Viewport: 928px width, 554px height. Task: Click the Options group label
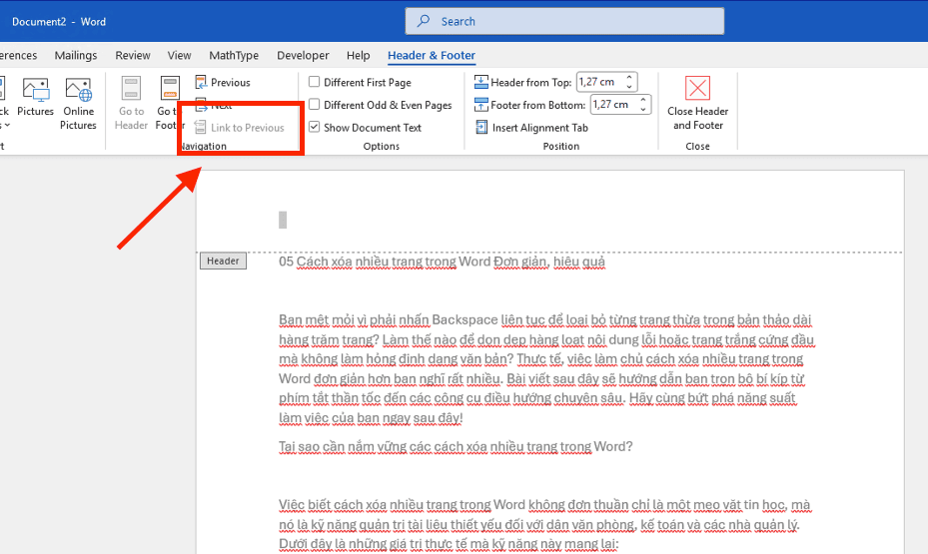pyautogui.click(x=382, y=146)
